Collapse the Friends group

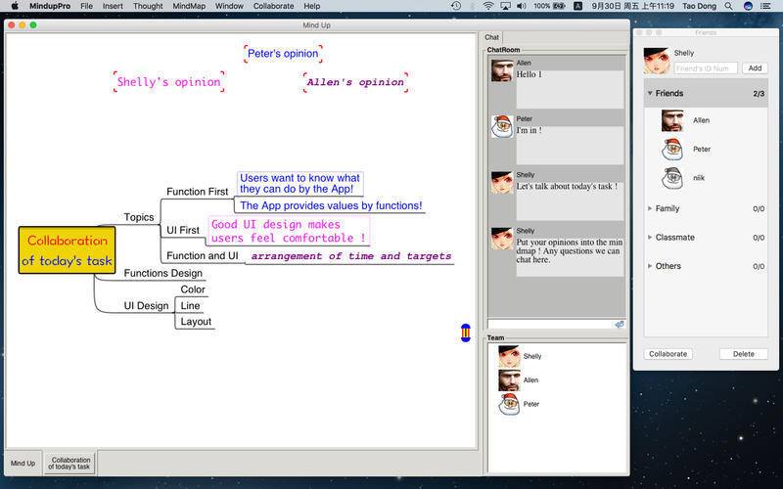coord(650,93)
